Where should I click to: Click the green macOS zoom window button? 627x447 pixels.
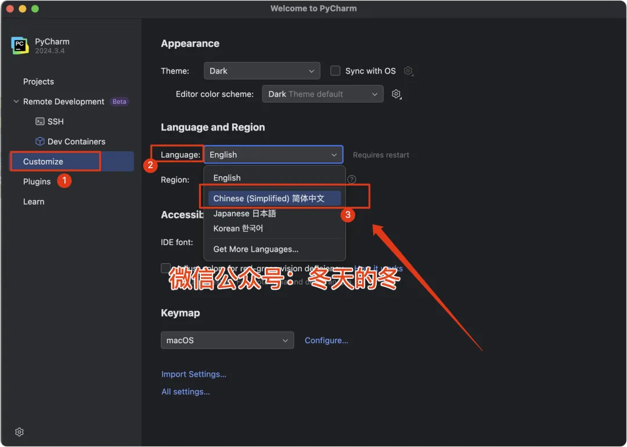pos(35,9)
